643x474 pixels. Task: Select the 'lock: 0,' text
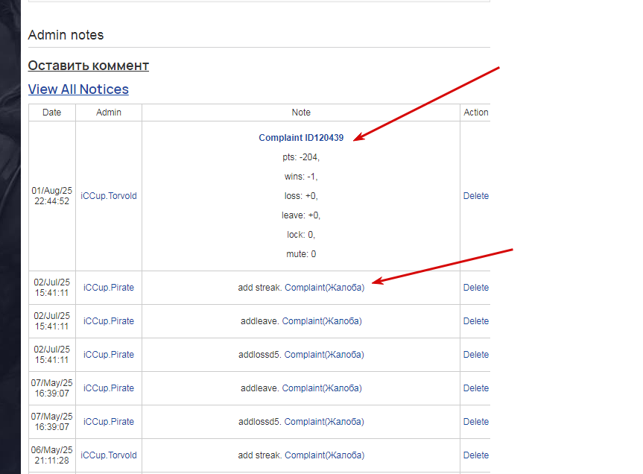pos(301,235)
